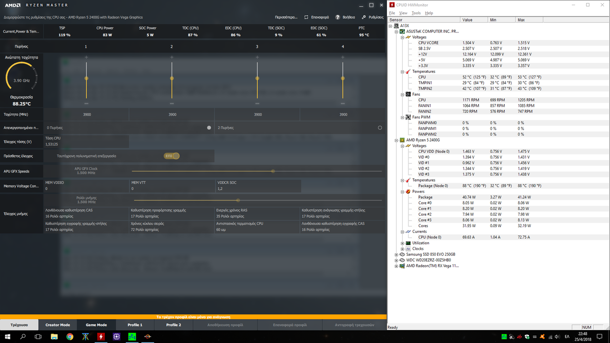Screen dimensions: 610x343
Task: Open Help menu in HWMonitor
Action: [x=429, y=13]
